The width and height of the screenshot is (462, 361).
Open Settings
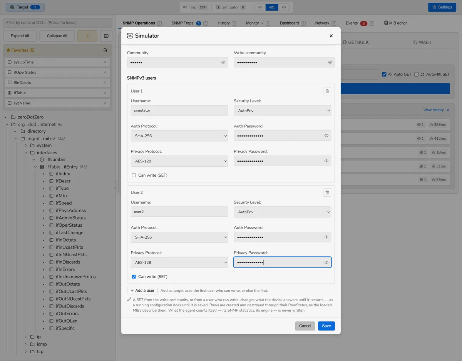(442, 7)
